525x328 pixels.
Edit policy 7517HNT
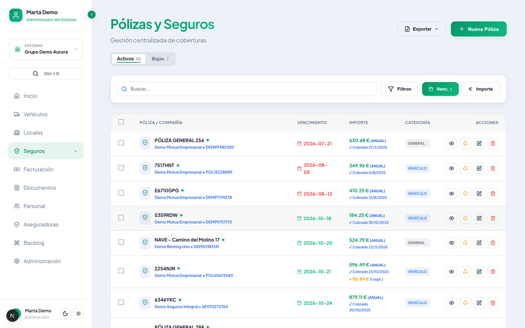coord(479,168)
